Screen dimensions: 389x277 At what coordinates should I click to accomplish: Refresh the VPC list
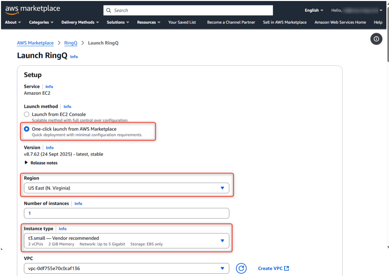(241, 268)
